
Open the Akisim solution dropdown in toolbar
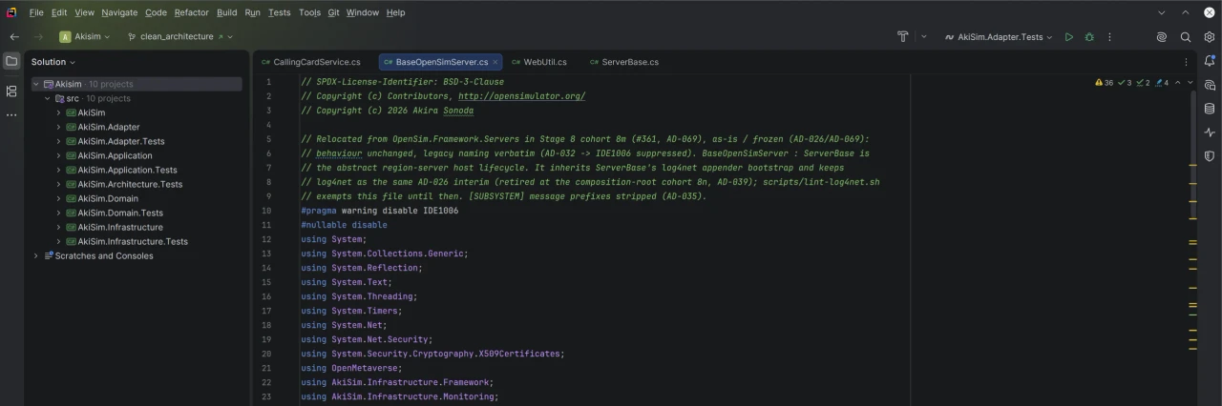tap(84, 36)
